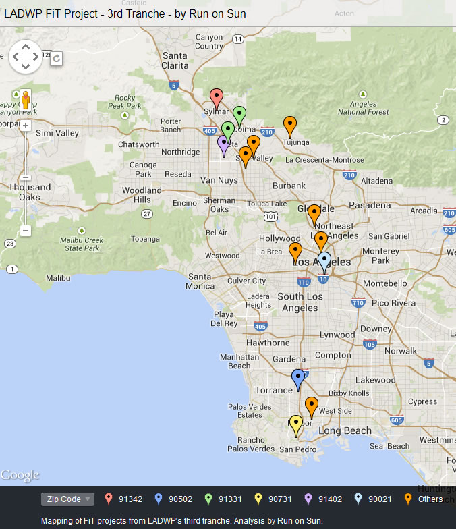Click the 90502 legend entry
Screen dimensions: 456x529
[173, 499]
